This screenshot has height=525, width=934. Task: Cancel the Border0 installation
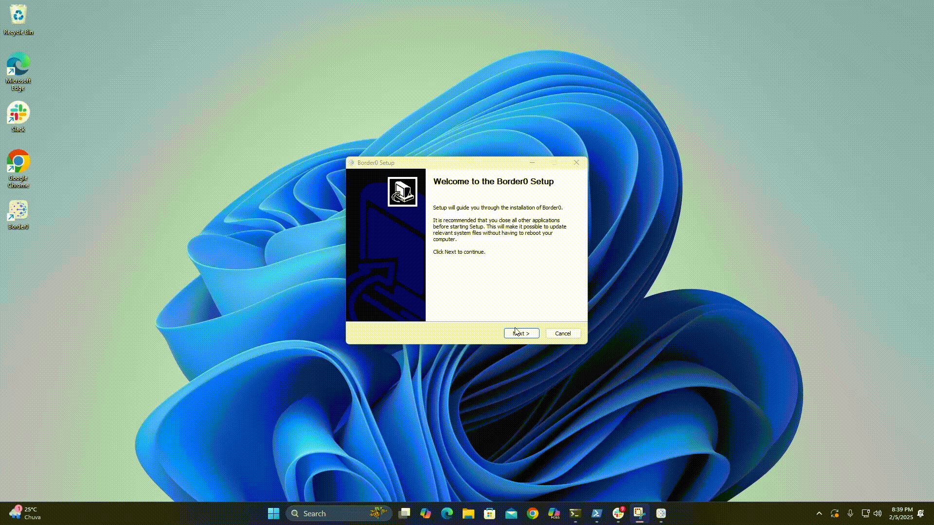pos(562,332)
